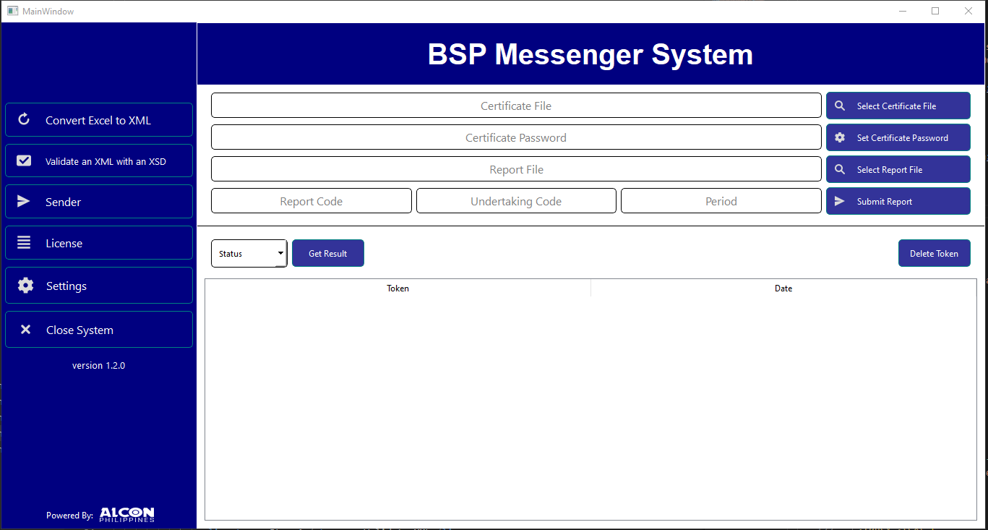Click the arrow icon on Submit Report
This screenshot has width=988, height=530.
coord(839,200)
